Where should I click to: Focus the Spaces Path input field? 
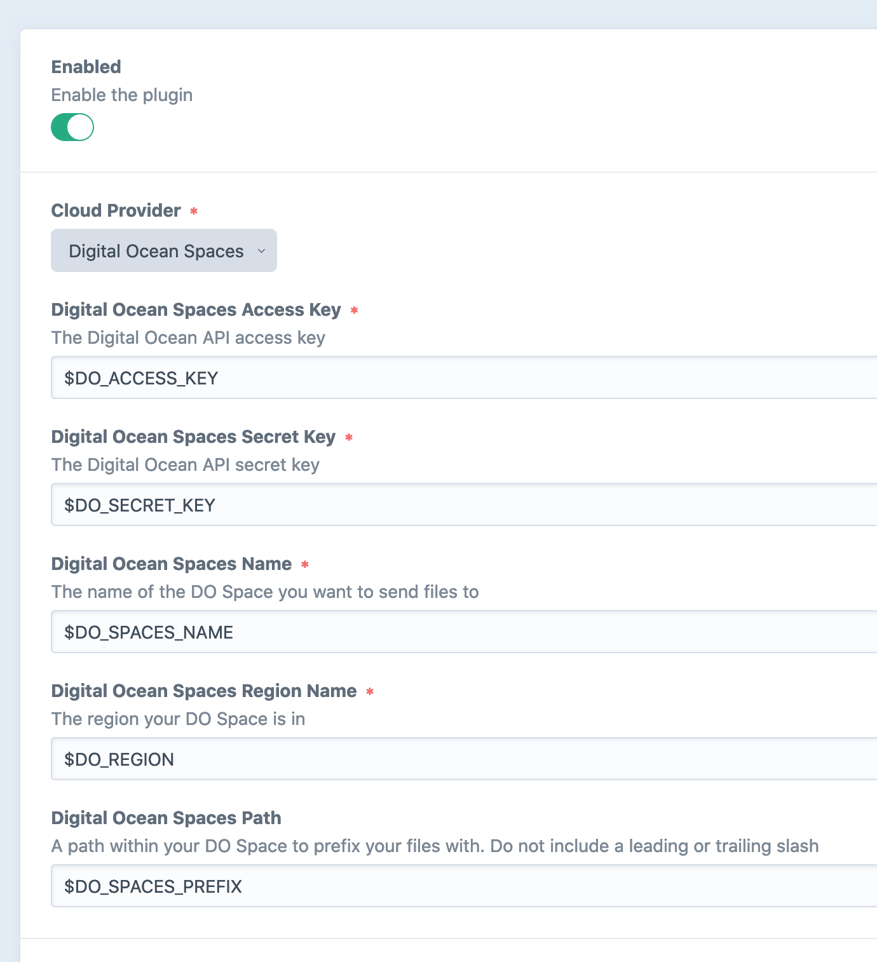[464, 886]
